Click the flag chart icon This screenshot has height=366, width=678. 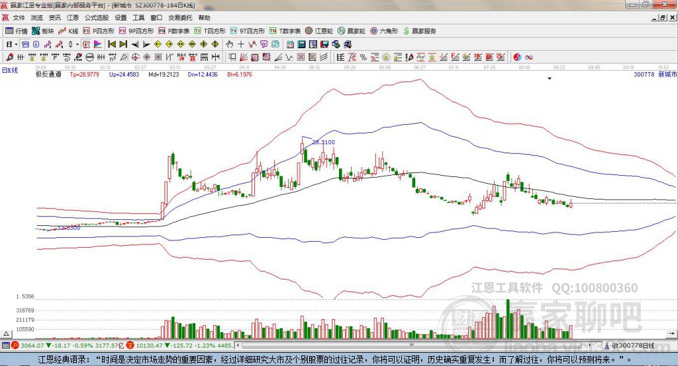click(x=98, y=44)
